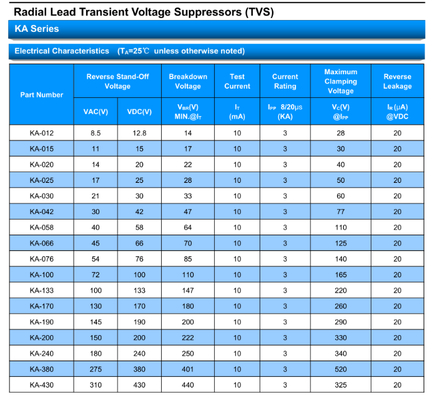Select the 8.5 VAC value for KA-012
432x395 pixels.
(x=96, y=133)
